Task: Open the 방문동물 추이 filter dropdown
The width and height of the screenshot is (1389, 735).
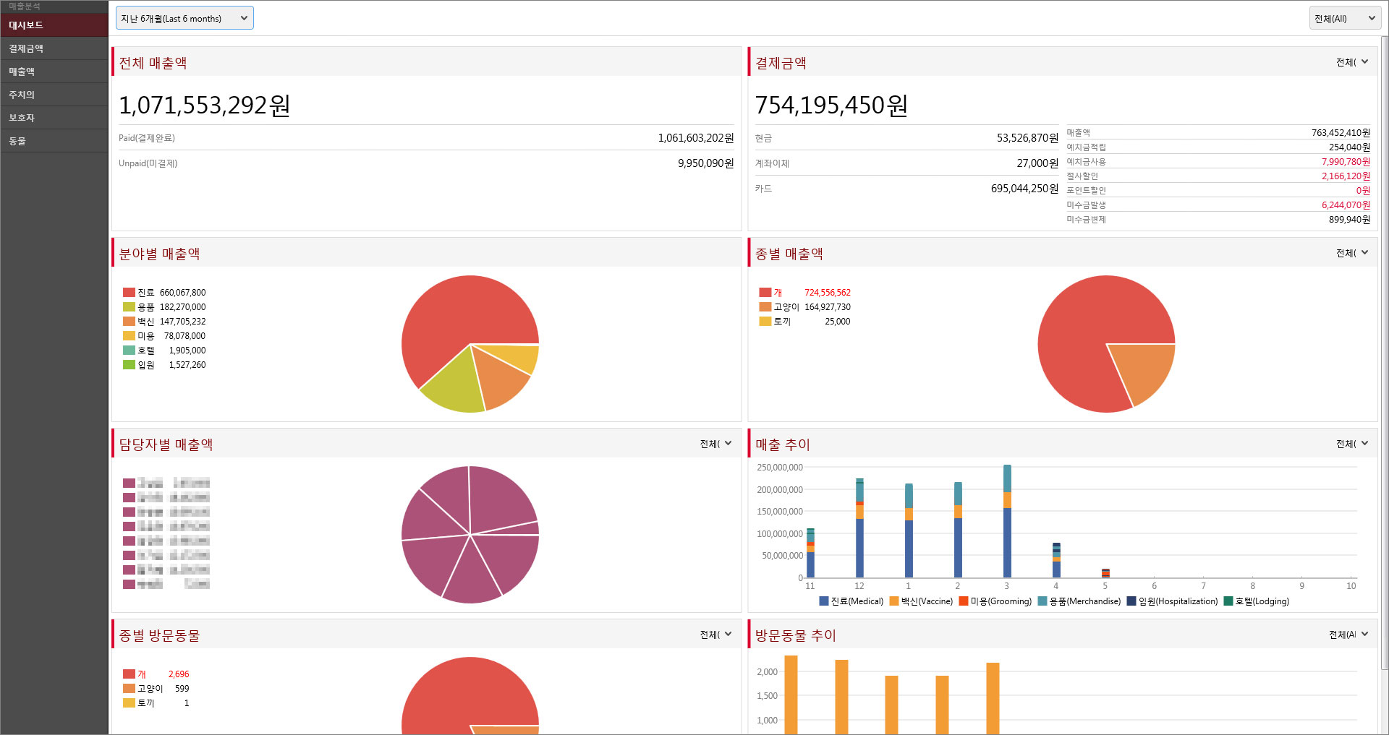Action: [1349, 635]
